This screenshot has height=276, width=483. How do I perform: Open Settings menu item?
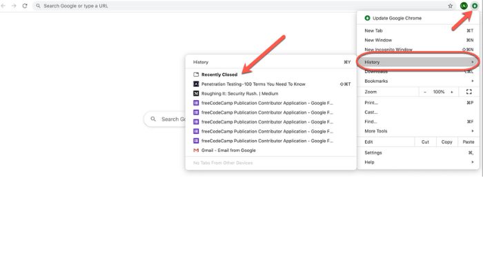coord(418,152)
